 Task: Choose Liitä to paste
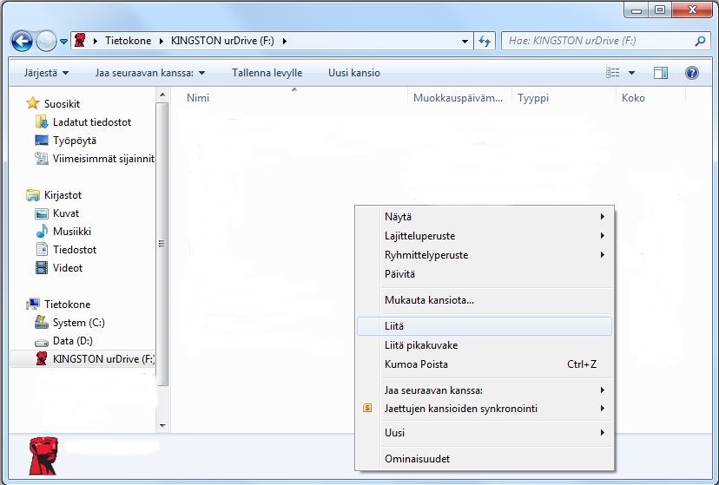pos(485,326)
